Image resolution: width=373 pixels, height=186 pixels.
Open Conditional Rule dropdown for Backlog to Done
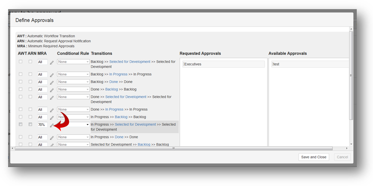[x=73, y=82]
